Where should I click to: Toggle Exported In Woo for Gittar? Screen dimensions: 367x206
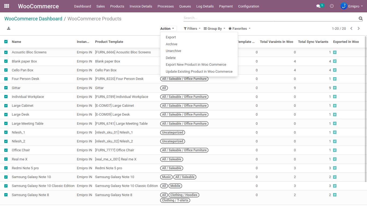click(x=335, y=88)
